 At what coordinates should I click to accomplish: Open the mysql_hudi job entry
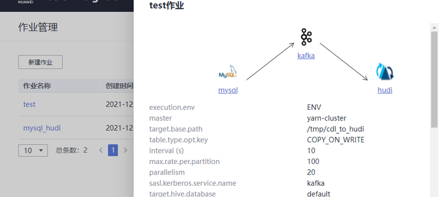(42, 128)
